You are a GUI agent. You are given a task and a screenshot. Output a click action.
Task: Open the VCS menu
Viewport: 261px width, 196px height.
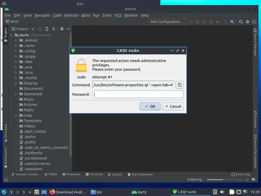tap(118, 15)
